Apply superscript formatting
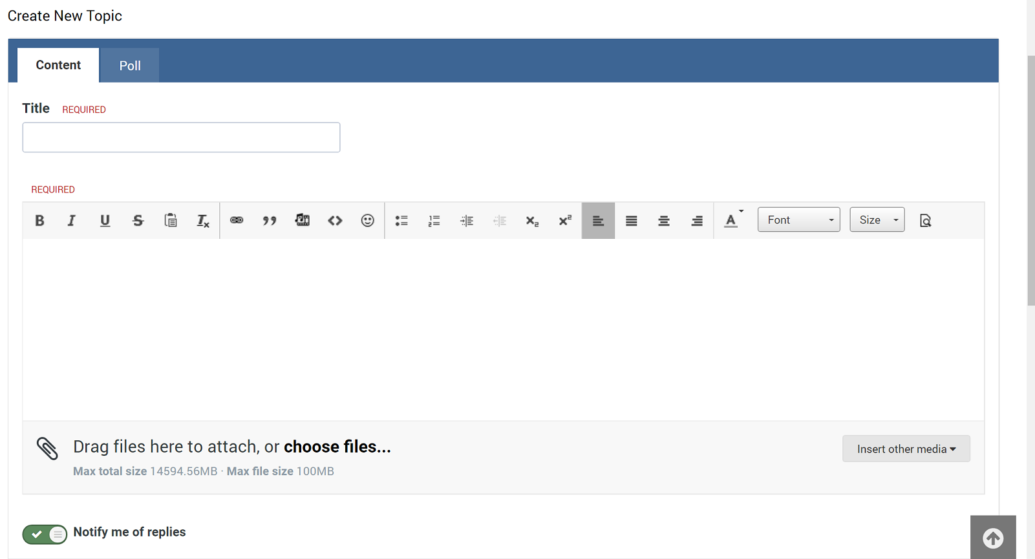Viewport: 1035px width, 559px height. point(565,221)
